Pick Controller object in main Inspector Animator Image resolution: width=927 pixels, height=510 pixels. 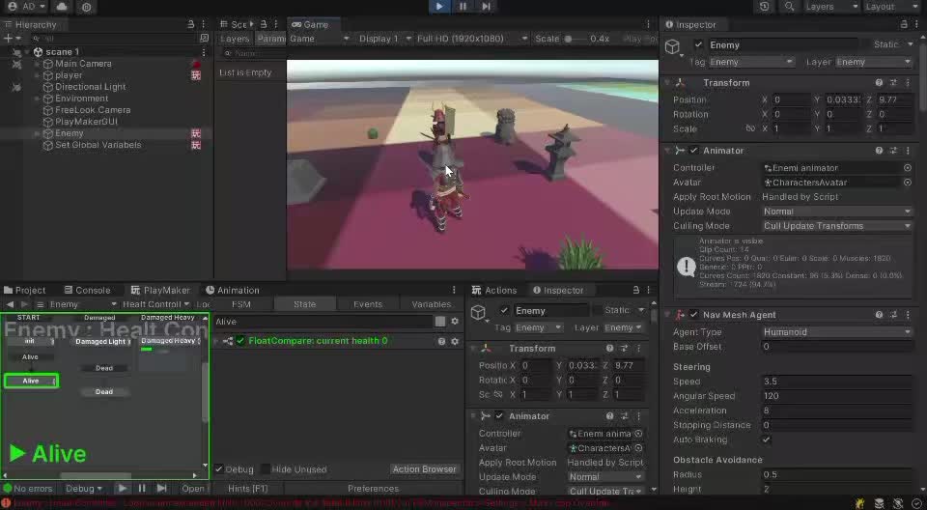click(x=908, y=168)
